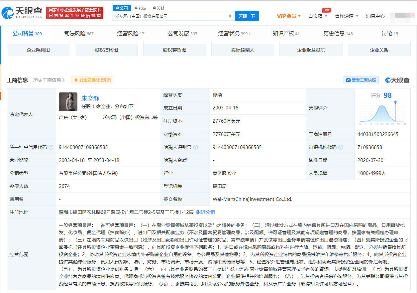417x293 pixels.
Task: Open 股权穿透图
Action: point(174,50)
